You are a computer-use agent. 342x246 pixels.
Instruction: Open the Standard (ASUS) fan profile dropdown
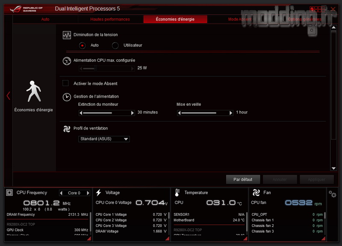click(104, 139)
